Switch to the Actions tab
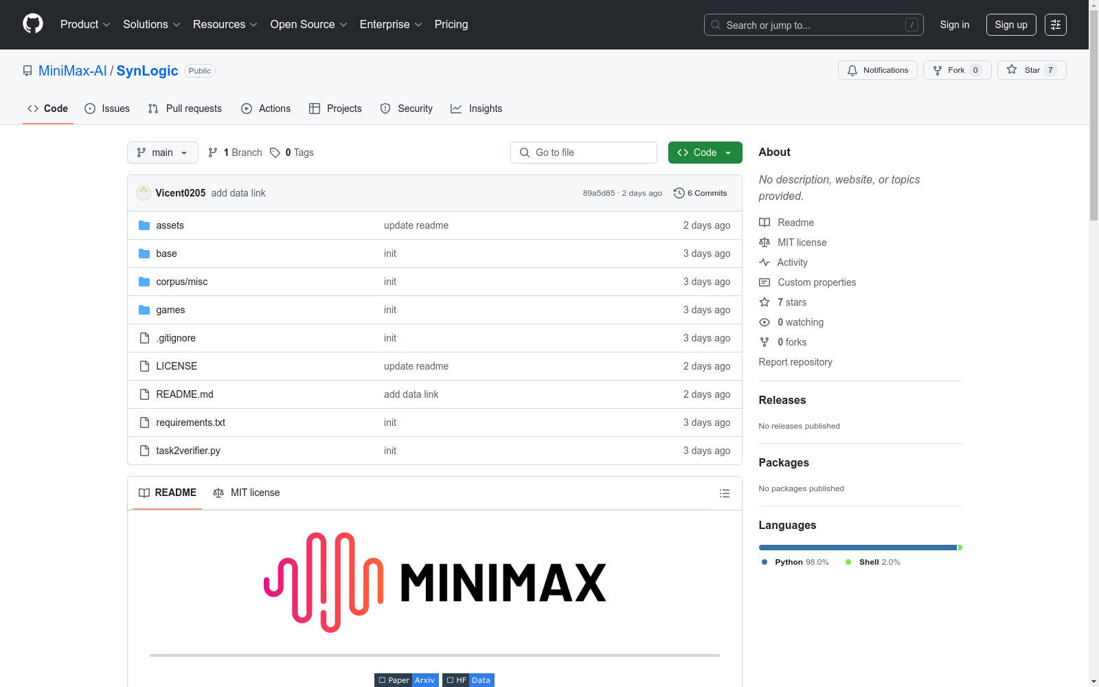This screenshot has height=687, width=1099. coord(266,109)
